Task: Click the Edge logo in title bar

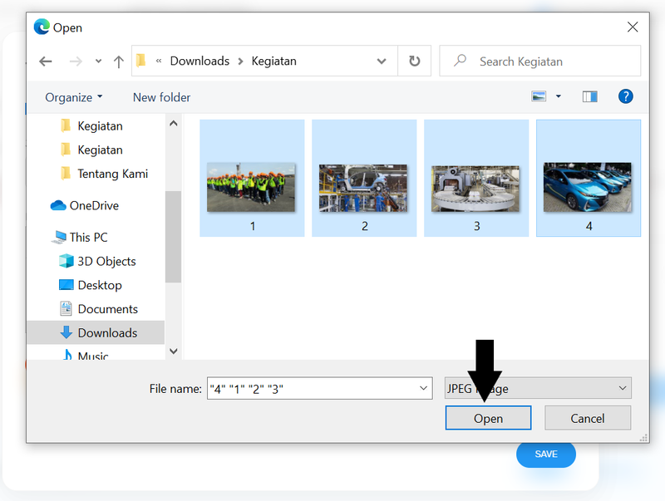Action: point(42,27)
